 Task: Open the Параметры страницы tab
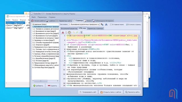[x=95, y=28]
